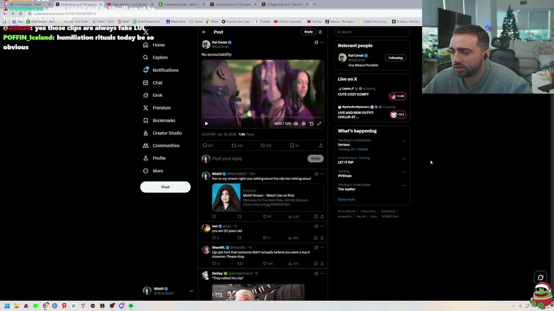Viewport: 554px width, 311px height.
Task: Mute the video using the speaker icon
Action: coord(296,124)
